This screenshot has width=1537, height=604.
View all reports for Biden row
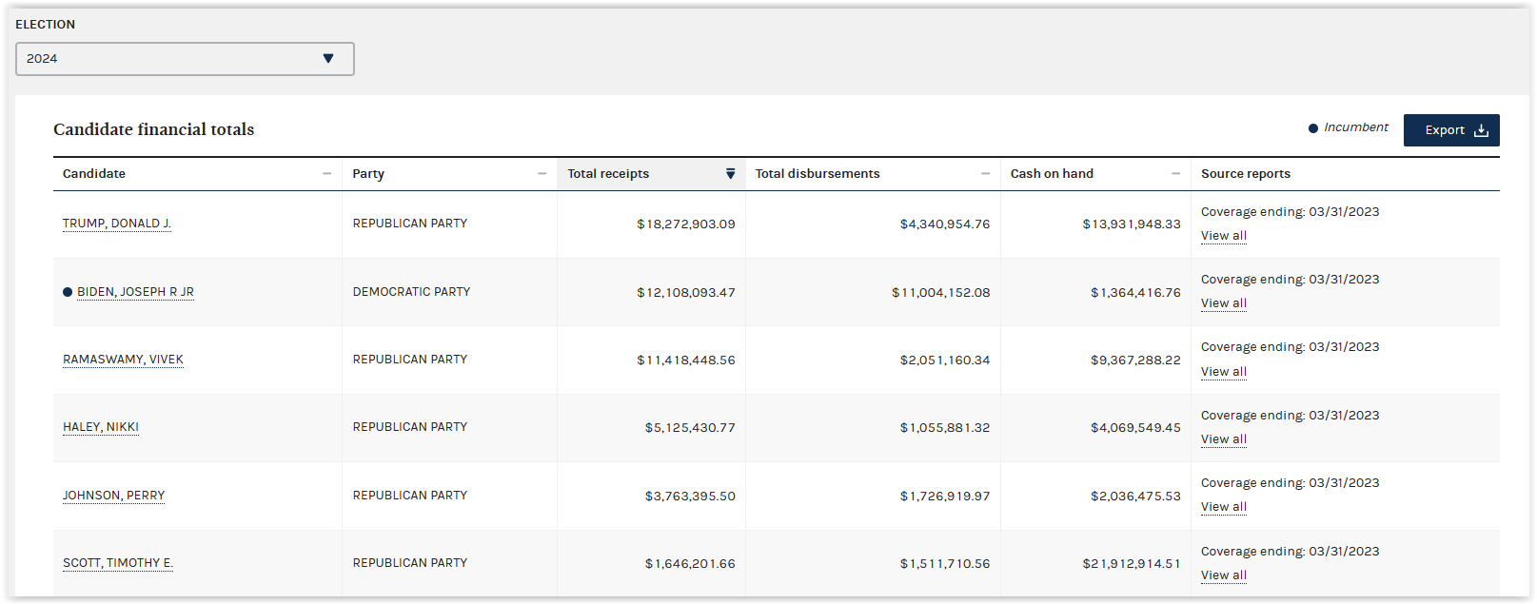(x=1224, y=303)
